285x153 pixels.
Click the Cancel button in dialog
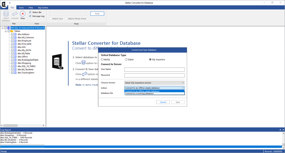tap(163, 102)
